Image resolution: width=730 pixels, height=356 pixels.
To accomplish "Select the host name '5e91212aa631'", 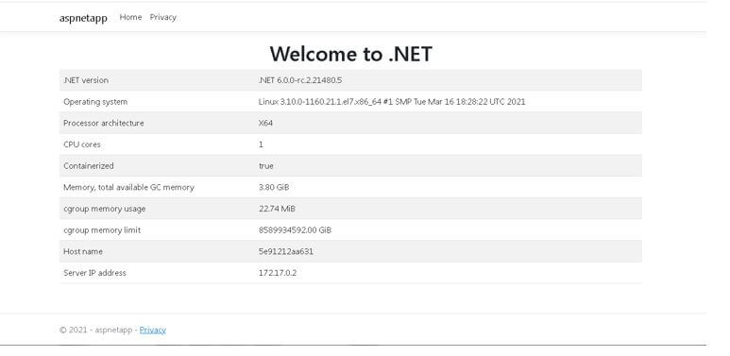I will pyautogui.click(x=286, y=251).
